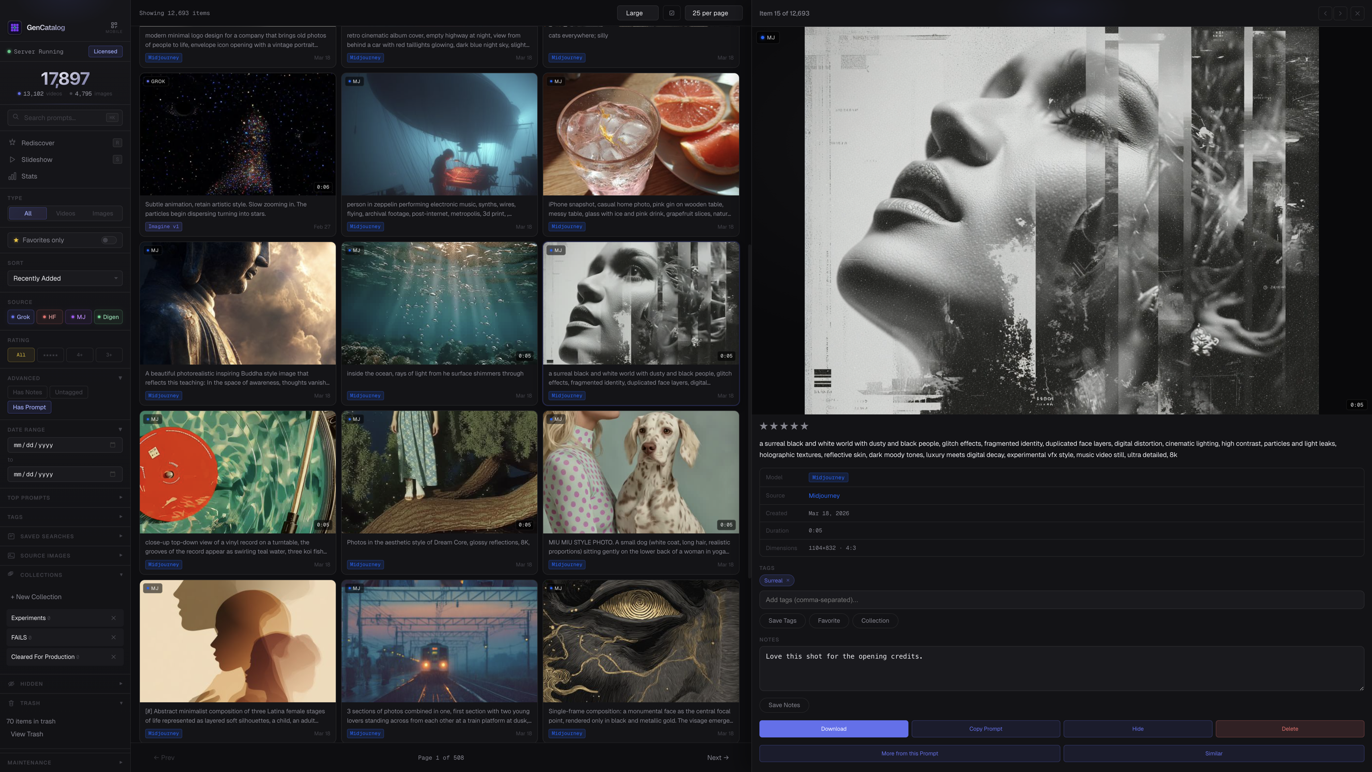Open the Saved Searches panel
The width and height of the screenshot is (1372, 772).
pos(47,536)
